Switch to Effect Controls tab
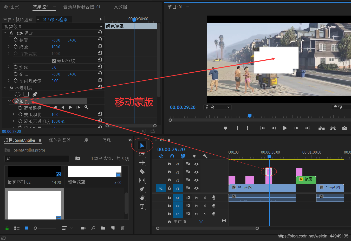This screenshot has height=241, width=351. click(42, 7)
